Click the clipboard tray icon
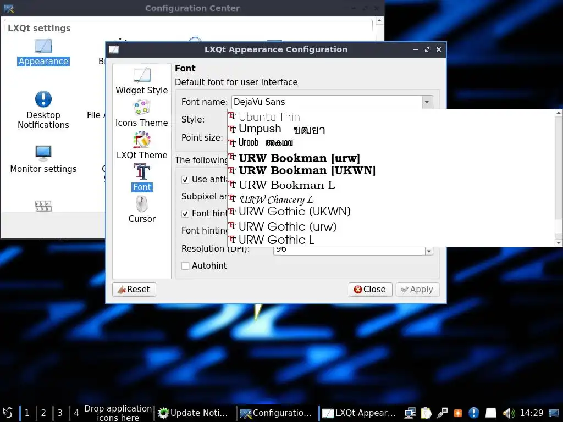Screen dimensions: 563x422 (x=426, y=413)
